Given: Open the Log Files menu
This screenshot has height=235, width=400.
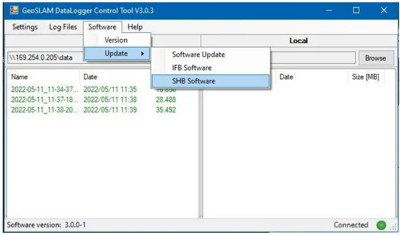Looking at the screenshot, I should coord(63,27).
